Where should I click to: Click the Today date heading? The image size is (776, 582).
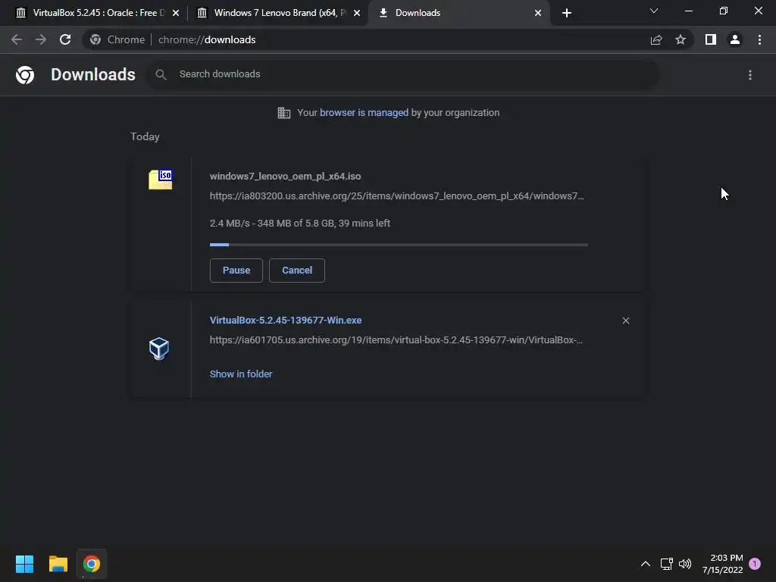[145, 136]
